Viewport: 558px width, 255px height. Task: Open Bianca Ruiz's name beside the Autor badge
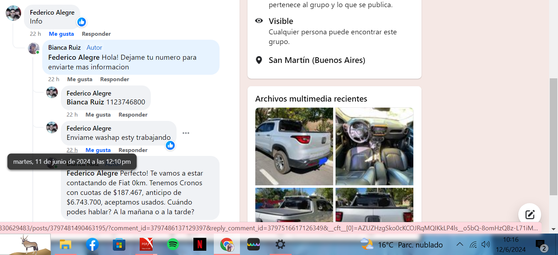[x=64, y=48]
